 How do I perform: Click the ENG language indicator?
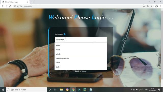pyautogui.click(x=146, y=90)
